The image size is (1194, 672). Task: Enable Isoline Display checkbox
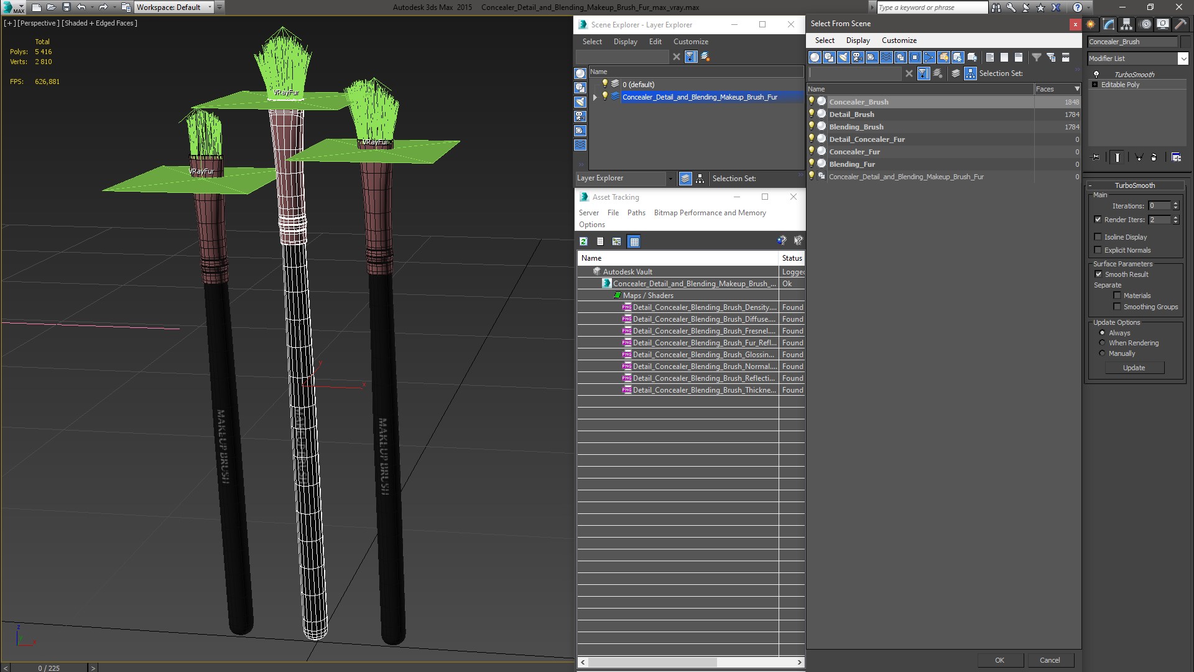pyautogui.click(x=1098, y=237)
